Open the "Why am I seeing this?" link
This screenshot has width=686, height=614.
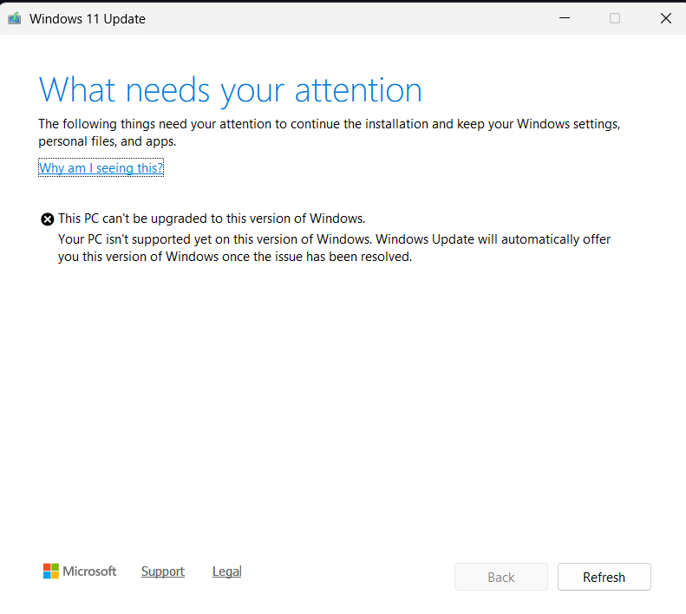(x=101, y=167)
